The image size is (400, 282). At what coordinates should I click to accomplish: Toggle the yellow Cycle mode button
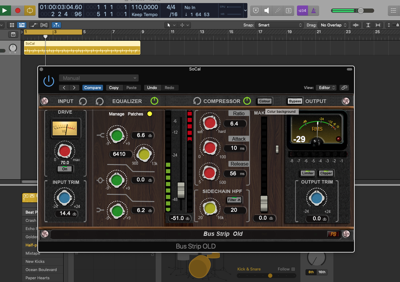[30, 11]
